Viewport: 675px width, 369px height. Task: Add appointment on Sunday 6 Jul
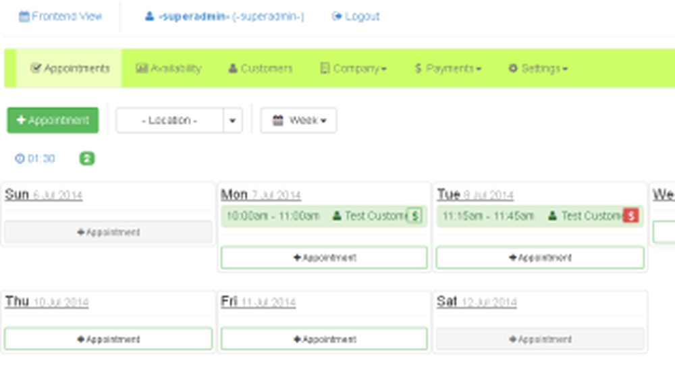click(x=108, y=232)
